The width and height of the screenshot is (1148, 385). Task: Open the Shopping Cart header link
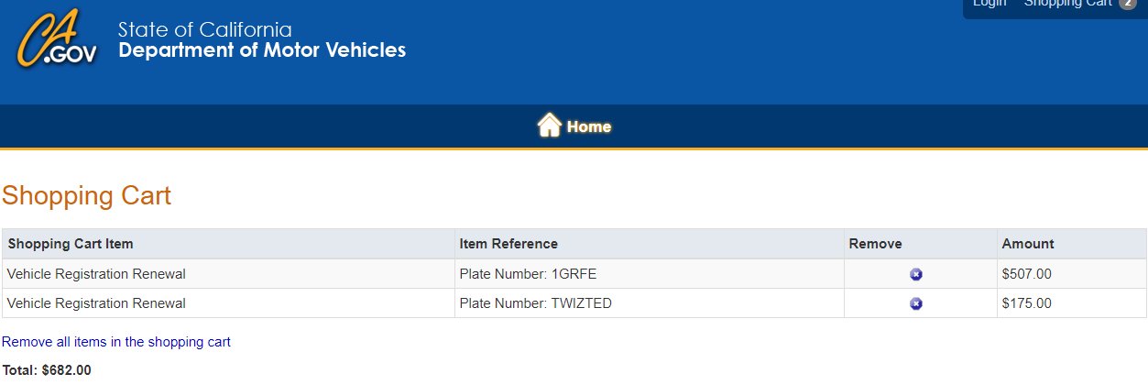click(x=1067, y=4)
